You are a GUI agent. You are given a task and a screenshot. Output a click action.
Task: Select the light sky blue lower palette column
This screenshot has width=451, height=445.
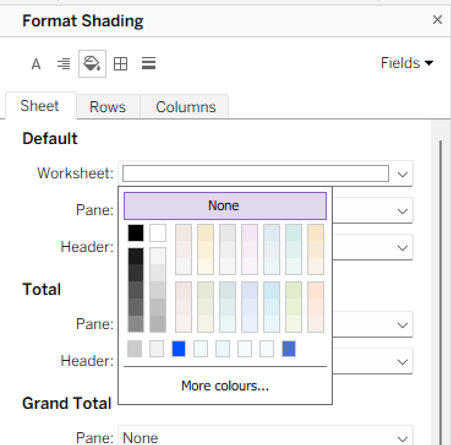pos(272,307)
